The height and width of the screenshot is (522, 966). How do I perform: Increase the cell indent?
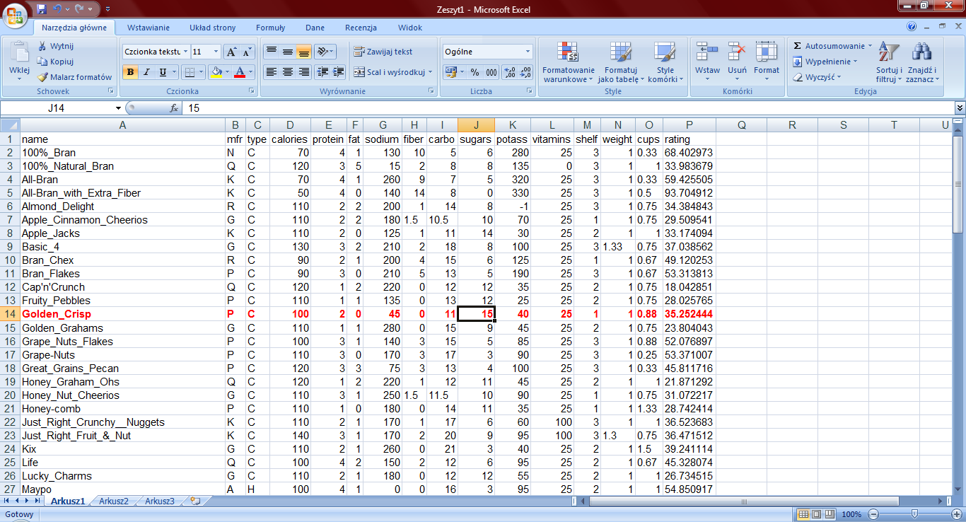[339, 72]
